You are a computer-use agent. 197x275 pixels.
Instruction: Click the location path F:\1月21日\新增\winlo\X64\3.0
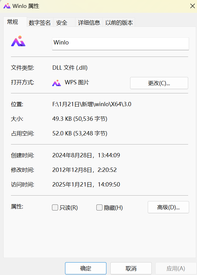92,104
